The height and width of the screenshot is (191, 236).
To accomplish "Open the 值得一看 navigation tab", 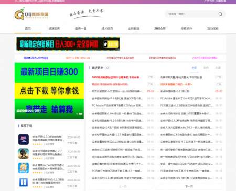I will (x=81, y=28).
